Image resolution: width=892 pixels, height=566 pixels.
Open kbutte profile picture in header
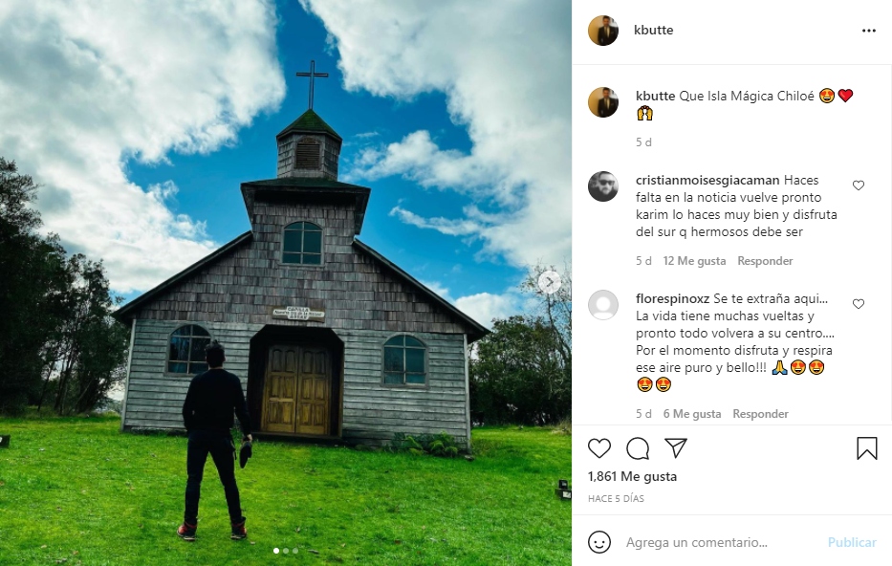[602, 31]
